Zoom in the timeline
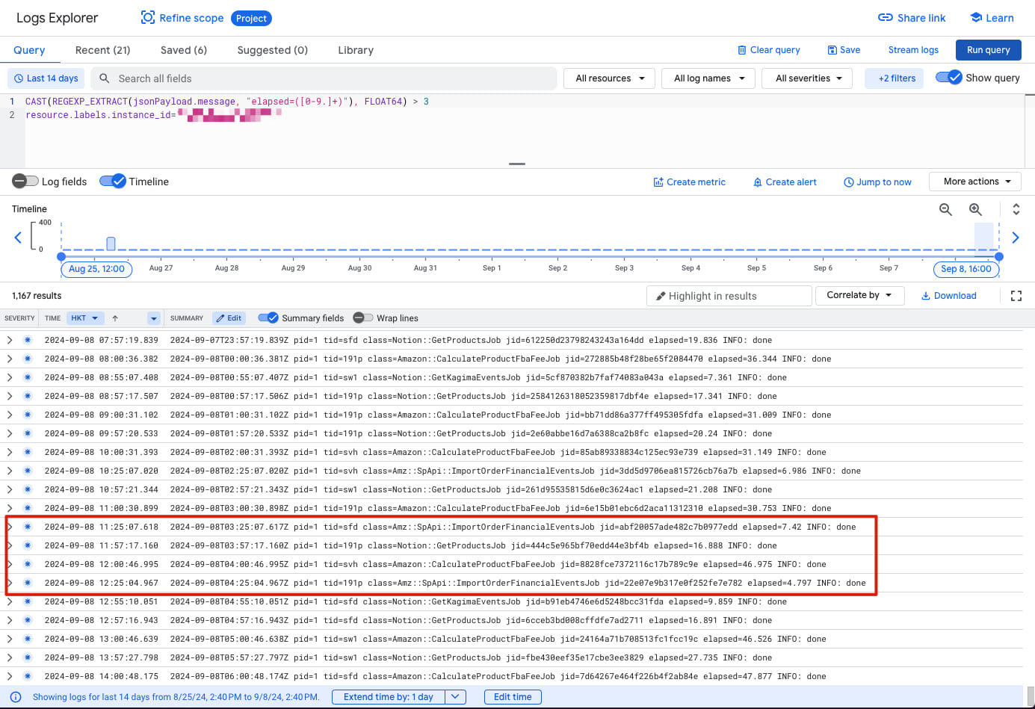 coord(975,210)
